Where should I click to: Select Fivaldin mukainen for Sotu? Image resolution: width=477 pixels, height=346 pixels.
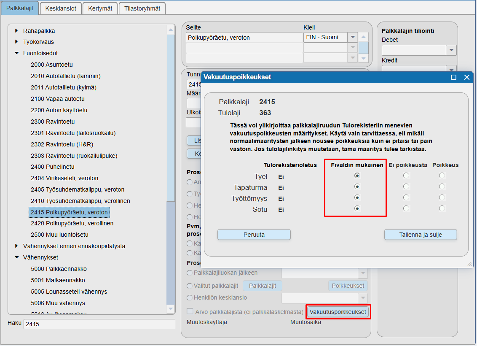[357, 208]
